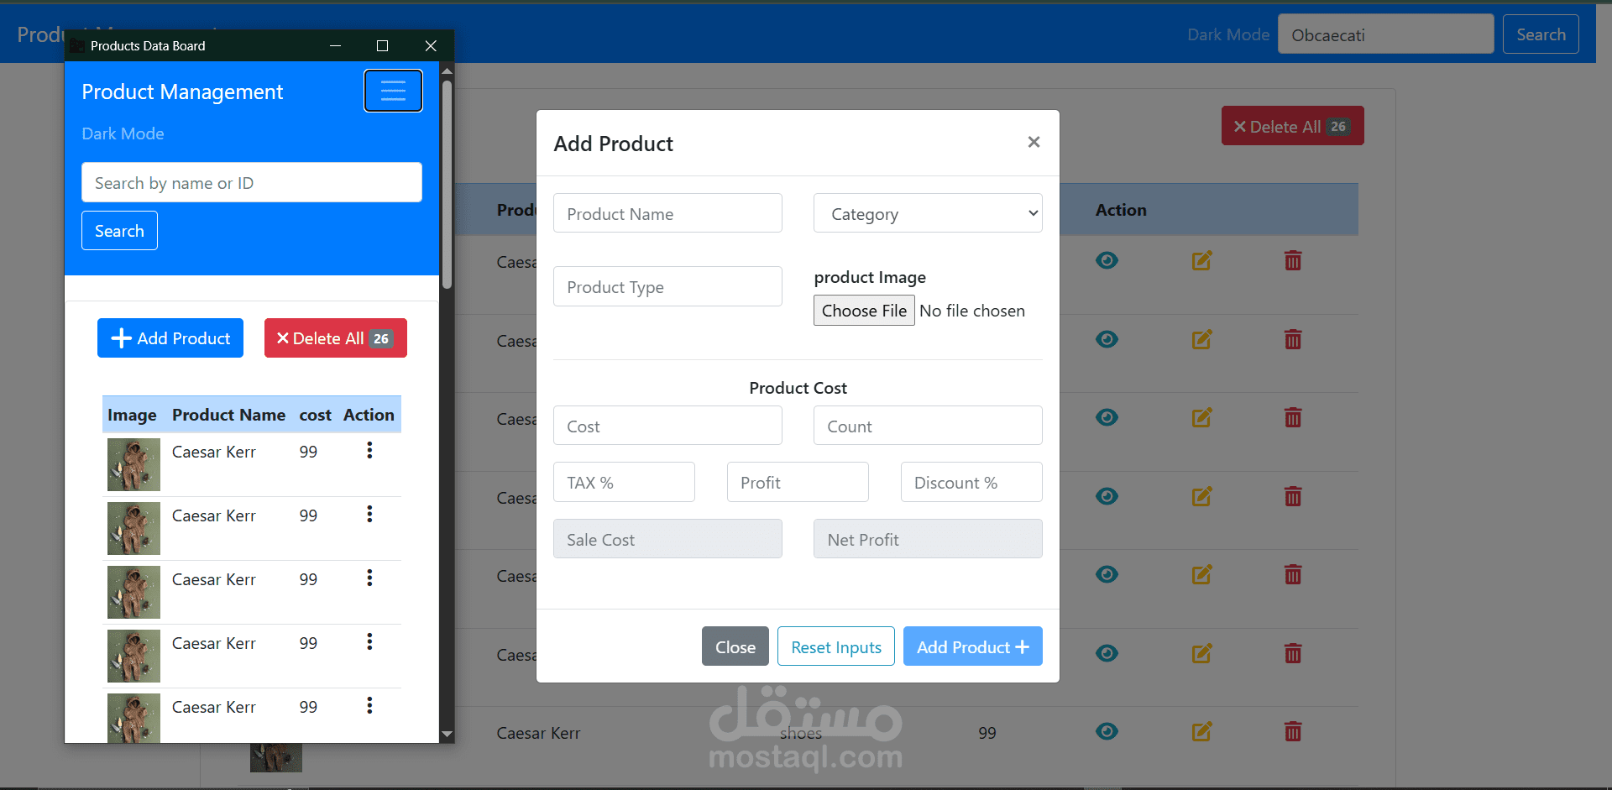Click the eye icon in the shoes row

click(1107, 731)
